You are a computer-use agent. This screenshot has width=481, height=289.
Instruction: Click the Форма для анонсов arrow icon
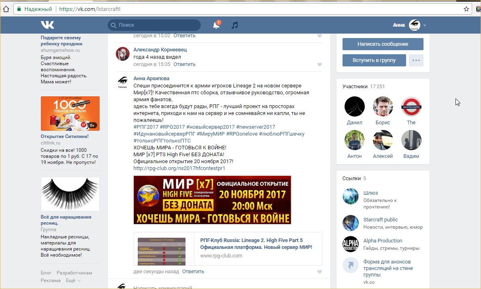[350, 265]
